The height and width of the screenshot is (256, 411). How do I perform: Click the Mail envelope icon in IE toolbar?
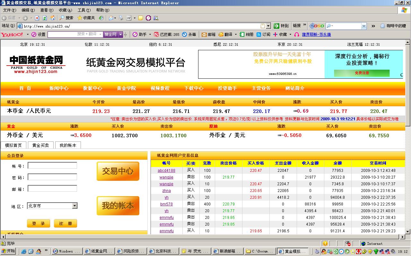coord(111,18)
